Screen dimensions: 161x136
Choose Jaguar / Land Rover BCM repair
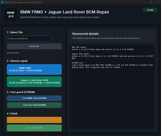(34, 82)
